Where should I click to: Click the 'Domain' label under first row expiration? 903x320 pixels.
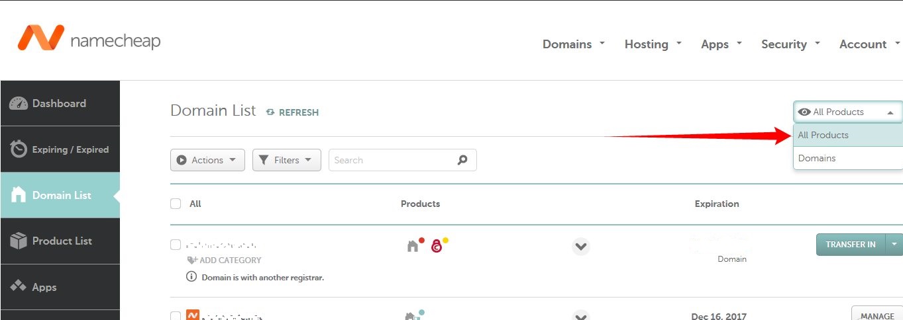coord(732,259)
